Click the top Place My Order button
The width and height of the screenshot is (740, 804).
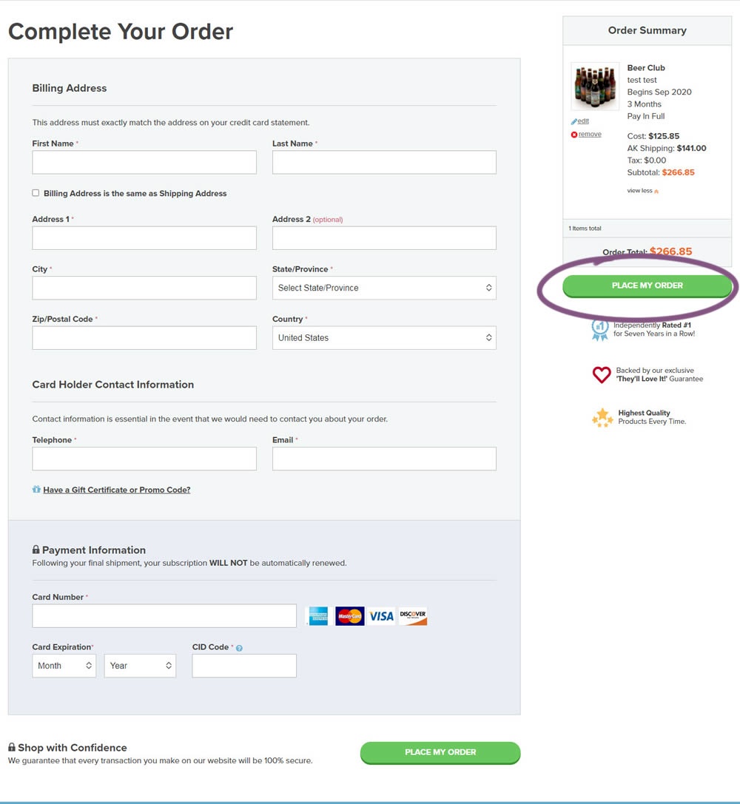(x=647, y=286)
